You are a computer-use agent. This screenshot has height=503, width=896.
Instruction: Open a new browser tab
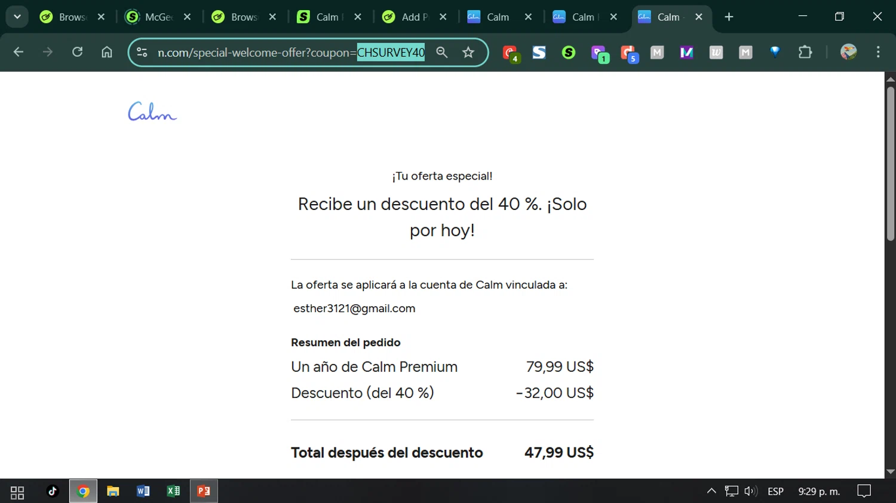pyautogui.click(x=729, y=17)
